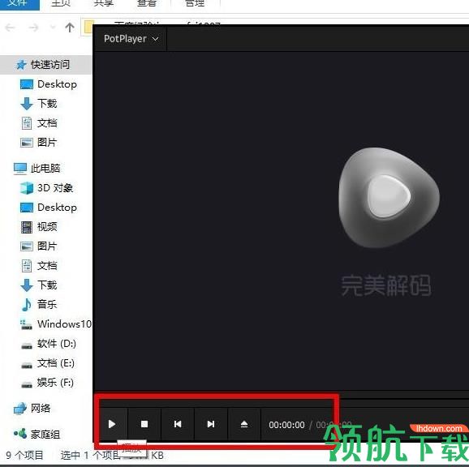469x467 pixels.
Task: Skip to previous track in PotPlayer
Action: pos(178,424)
